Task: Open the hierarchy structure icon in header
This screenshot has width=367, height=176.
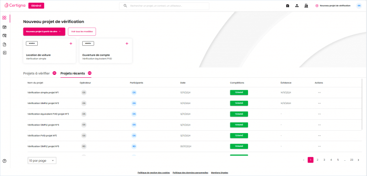Action: tap(297, 6)
